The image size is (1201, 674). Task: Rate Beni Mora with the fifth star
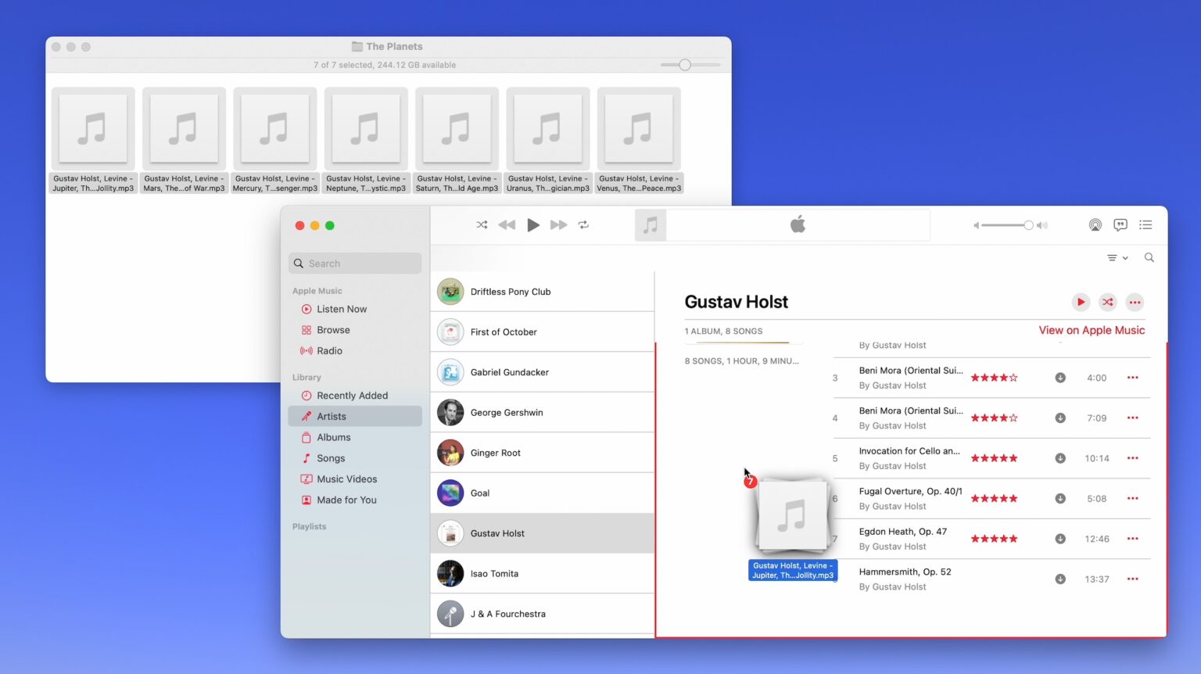click(x=1013, y=377)
